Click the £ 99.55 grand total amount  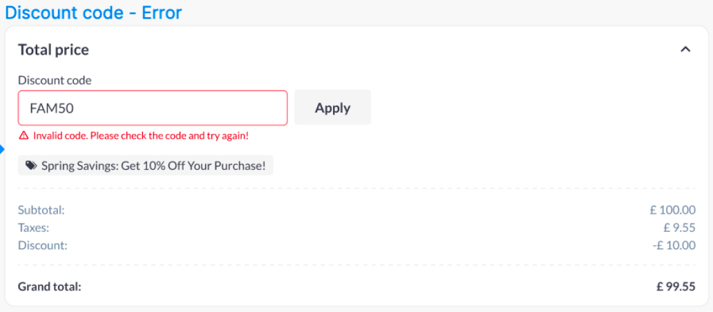(x=676, y=286)
